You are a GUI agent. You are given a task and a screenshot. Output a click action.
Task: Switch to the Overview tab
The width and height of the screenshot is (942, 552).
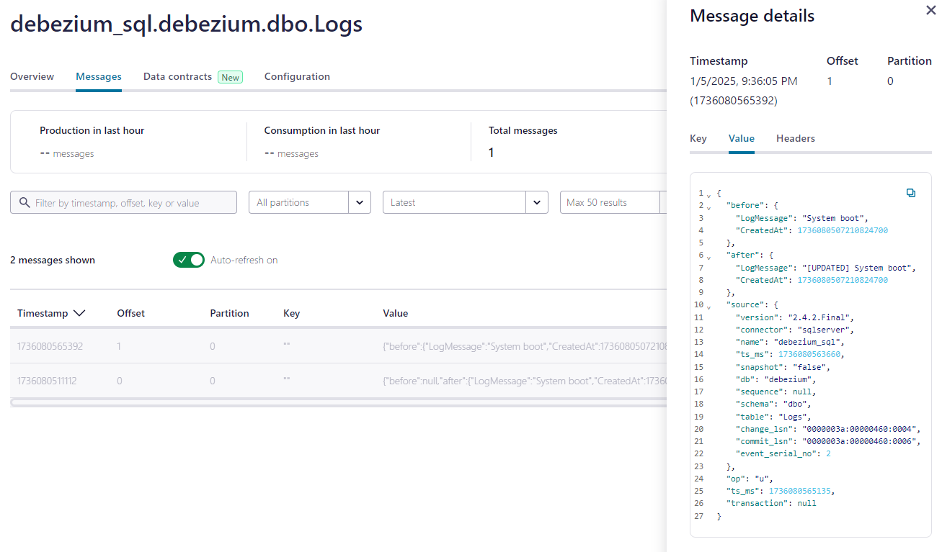[x=32, y=76]
